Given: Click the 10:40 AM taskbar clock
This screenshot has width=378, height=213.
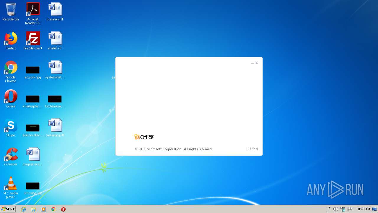Looking at the screenshot, I should pyautogui.click(x=363, y=209).
